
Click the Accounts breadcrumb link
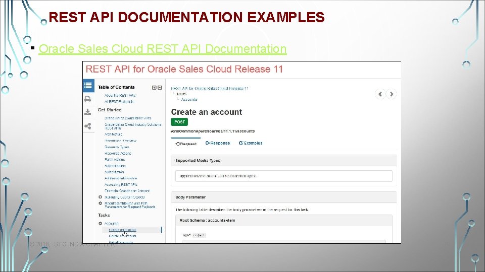(x=189, y=99)
